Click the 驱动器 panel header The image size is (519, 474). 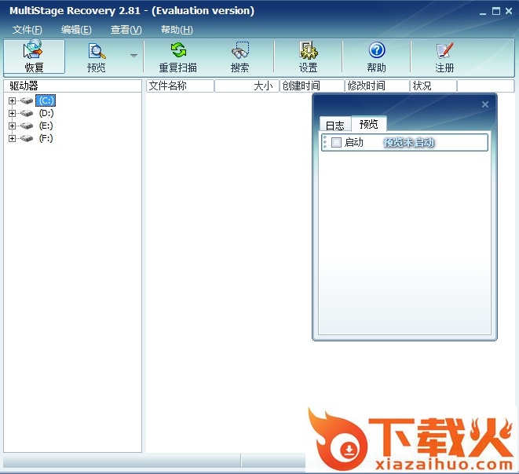point(72,86)
